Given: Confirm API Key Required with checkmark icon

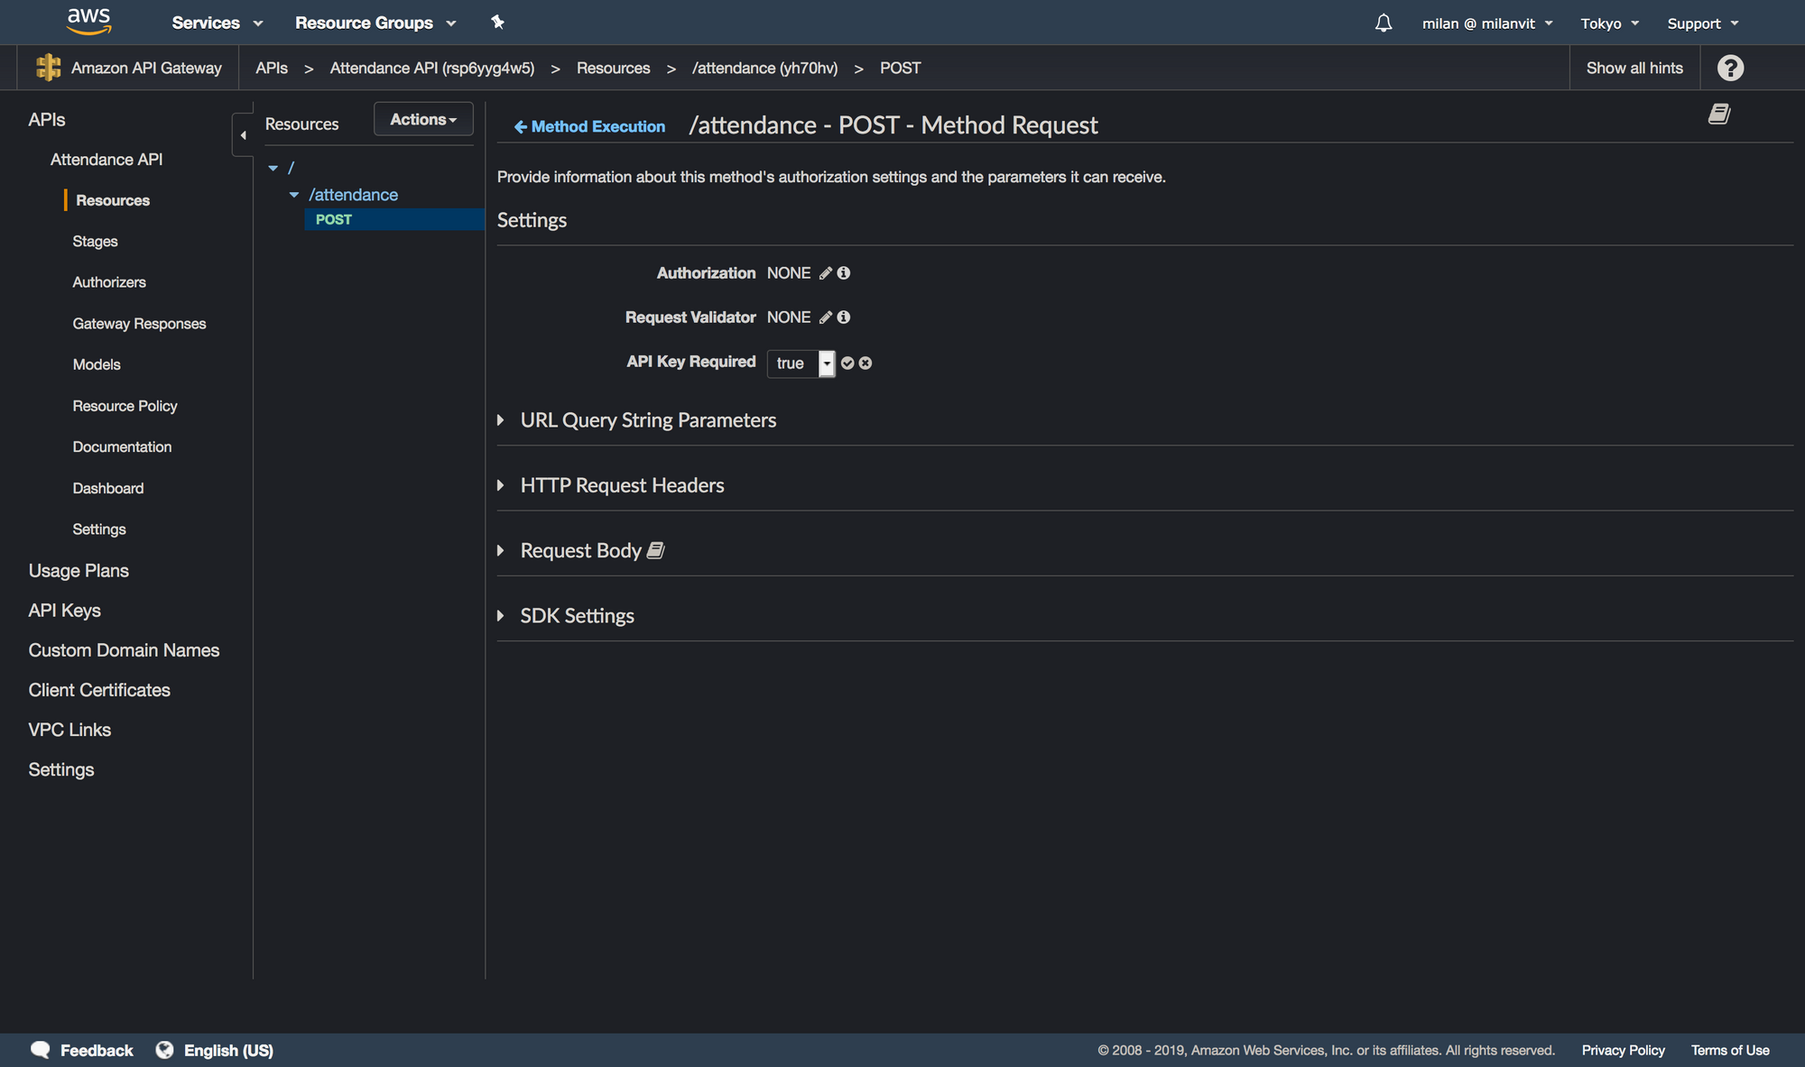Looking at the screenshot, I should click(847, 363).
